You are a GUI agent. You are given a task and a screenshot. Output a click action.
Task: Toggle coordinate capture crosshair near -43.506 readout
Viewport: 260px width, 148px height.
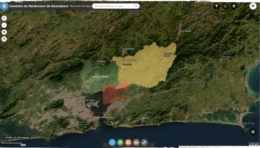2,137
